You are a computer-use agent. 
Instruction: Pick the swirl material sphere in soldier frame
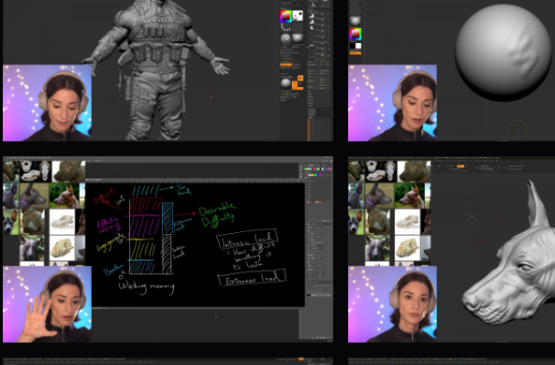click(x=285, y=38)
